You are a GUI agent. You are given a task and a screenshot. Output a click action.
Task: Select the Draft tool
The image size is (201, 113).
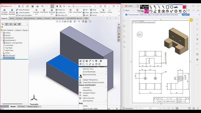86,13
